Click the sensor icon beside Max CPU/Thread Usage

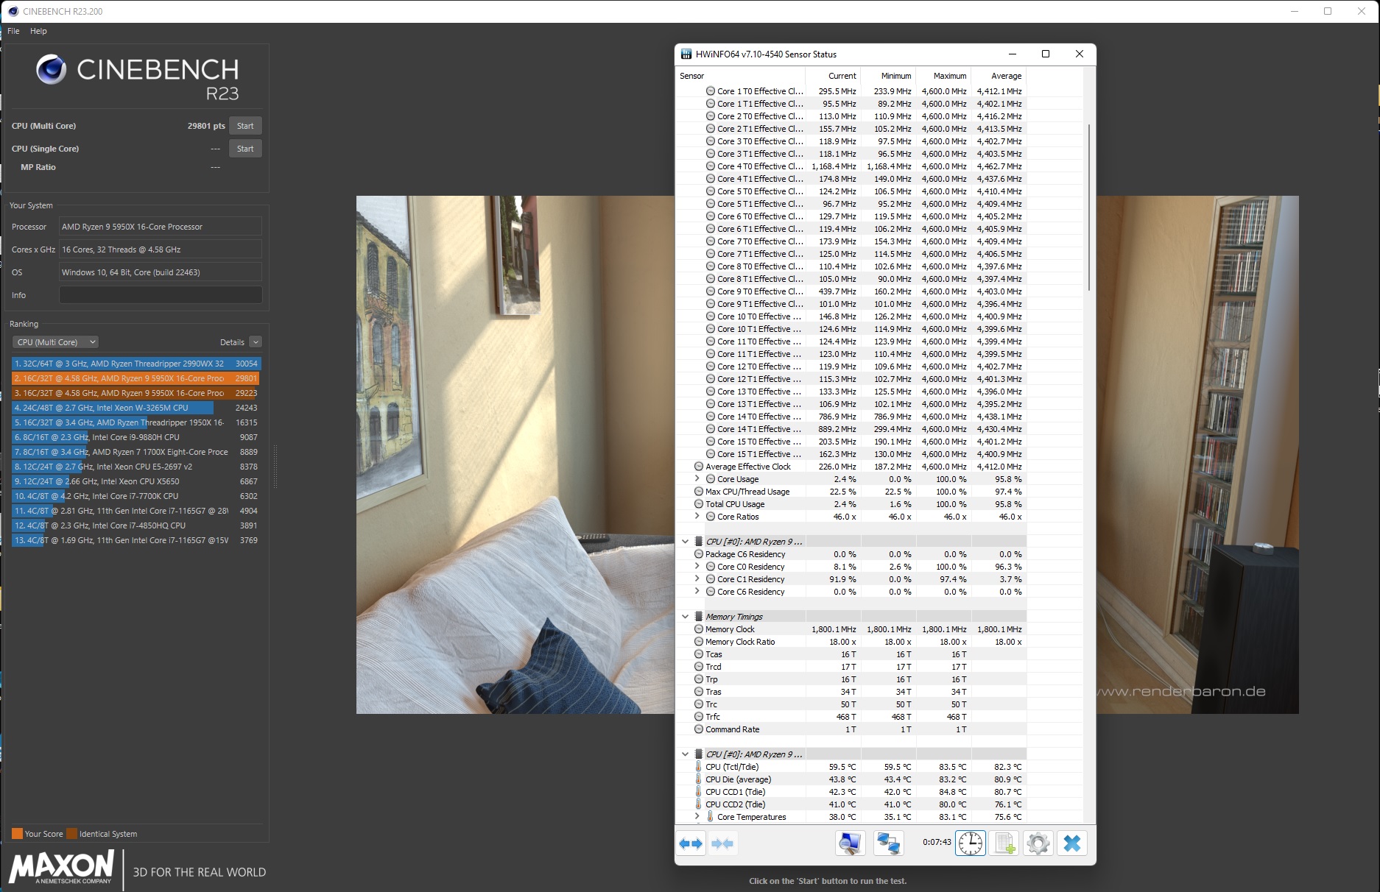click(699, 492)
